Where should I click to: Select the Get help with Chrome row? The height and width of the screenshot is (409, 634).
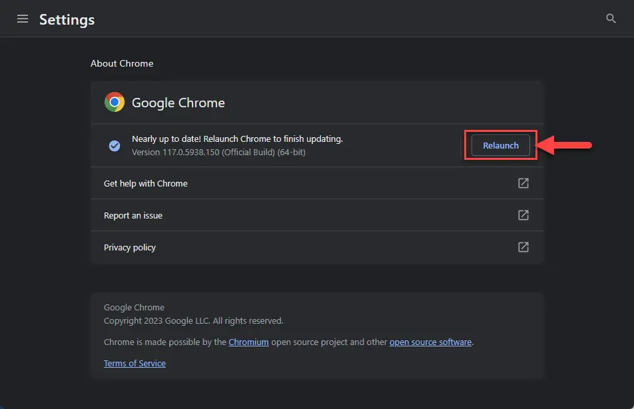tap(317, 183)
